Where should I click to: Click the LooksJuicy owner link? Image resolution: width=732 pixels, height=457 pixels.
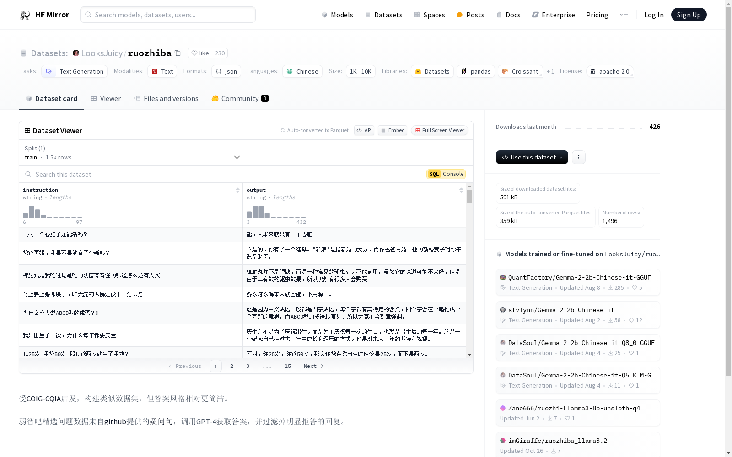(102, 53)
